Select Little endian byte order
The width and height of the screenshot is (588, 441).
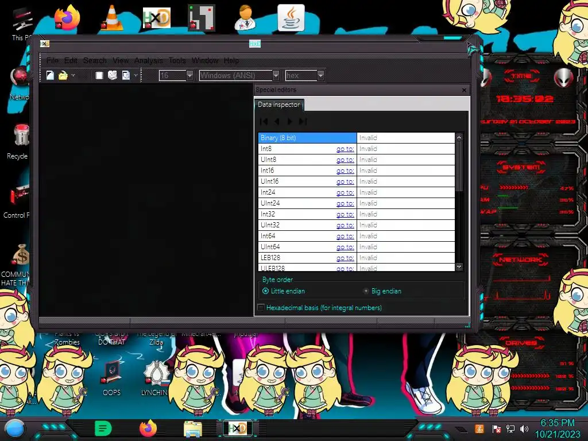(x=284, y=291)
